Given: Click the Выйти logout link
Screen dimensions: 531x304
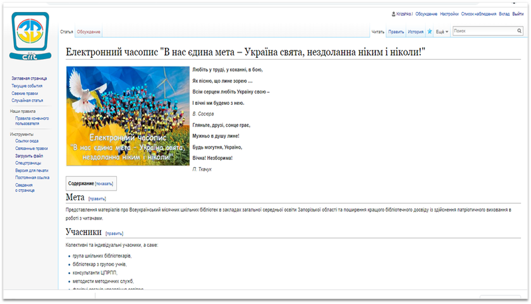Looking at the screenshot, I should [x=518, y=14].
